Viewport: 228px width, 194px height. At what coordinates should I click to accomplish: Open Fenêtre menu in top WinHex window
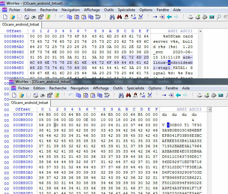[163, 10]
